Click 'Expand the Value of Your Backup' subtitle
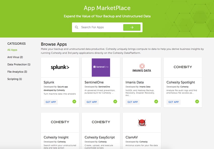This screenshot has height=149, width=214. click(107, 16)
